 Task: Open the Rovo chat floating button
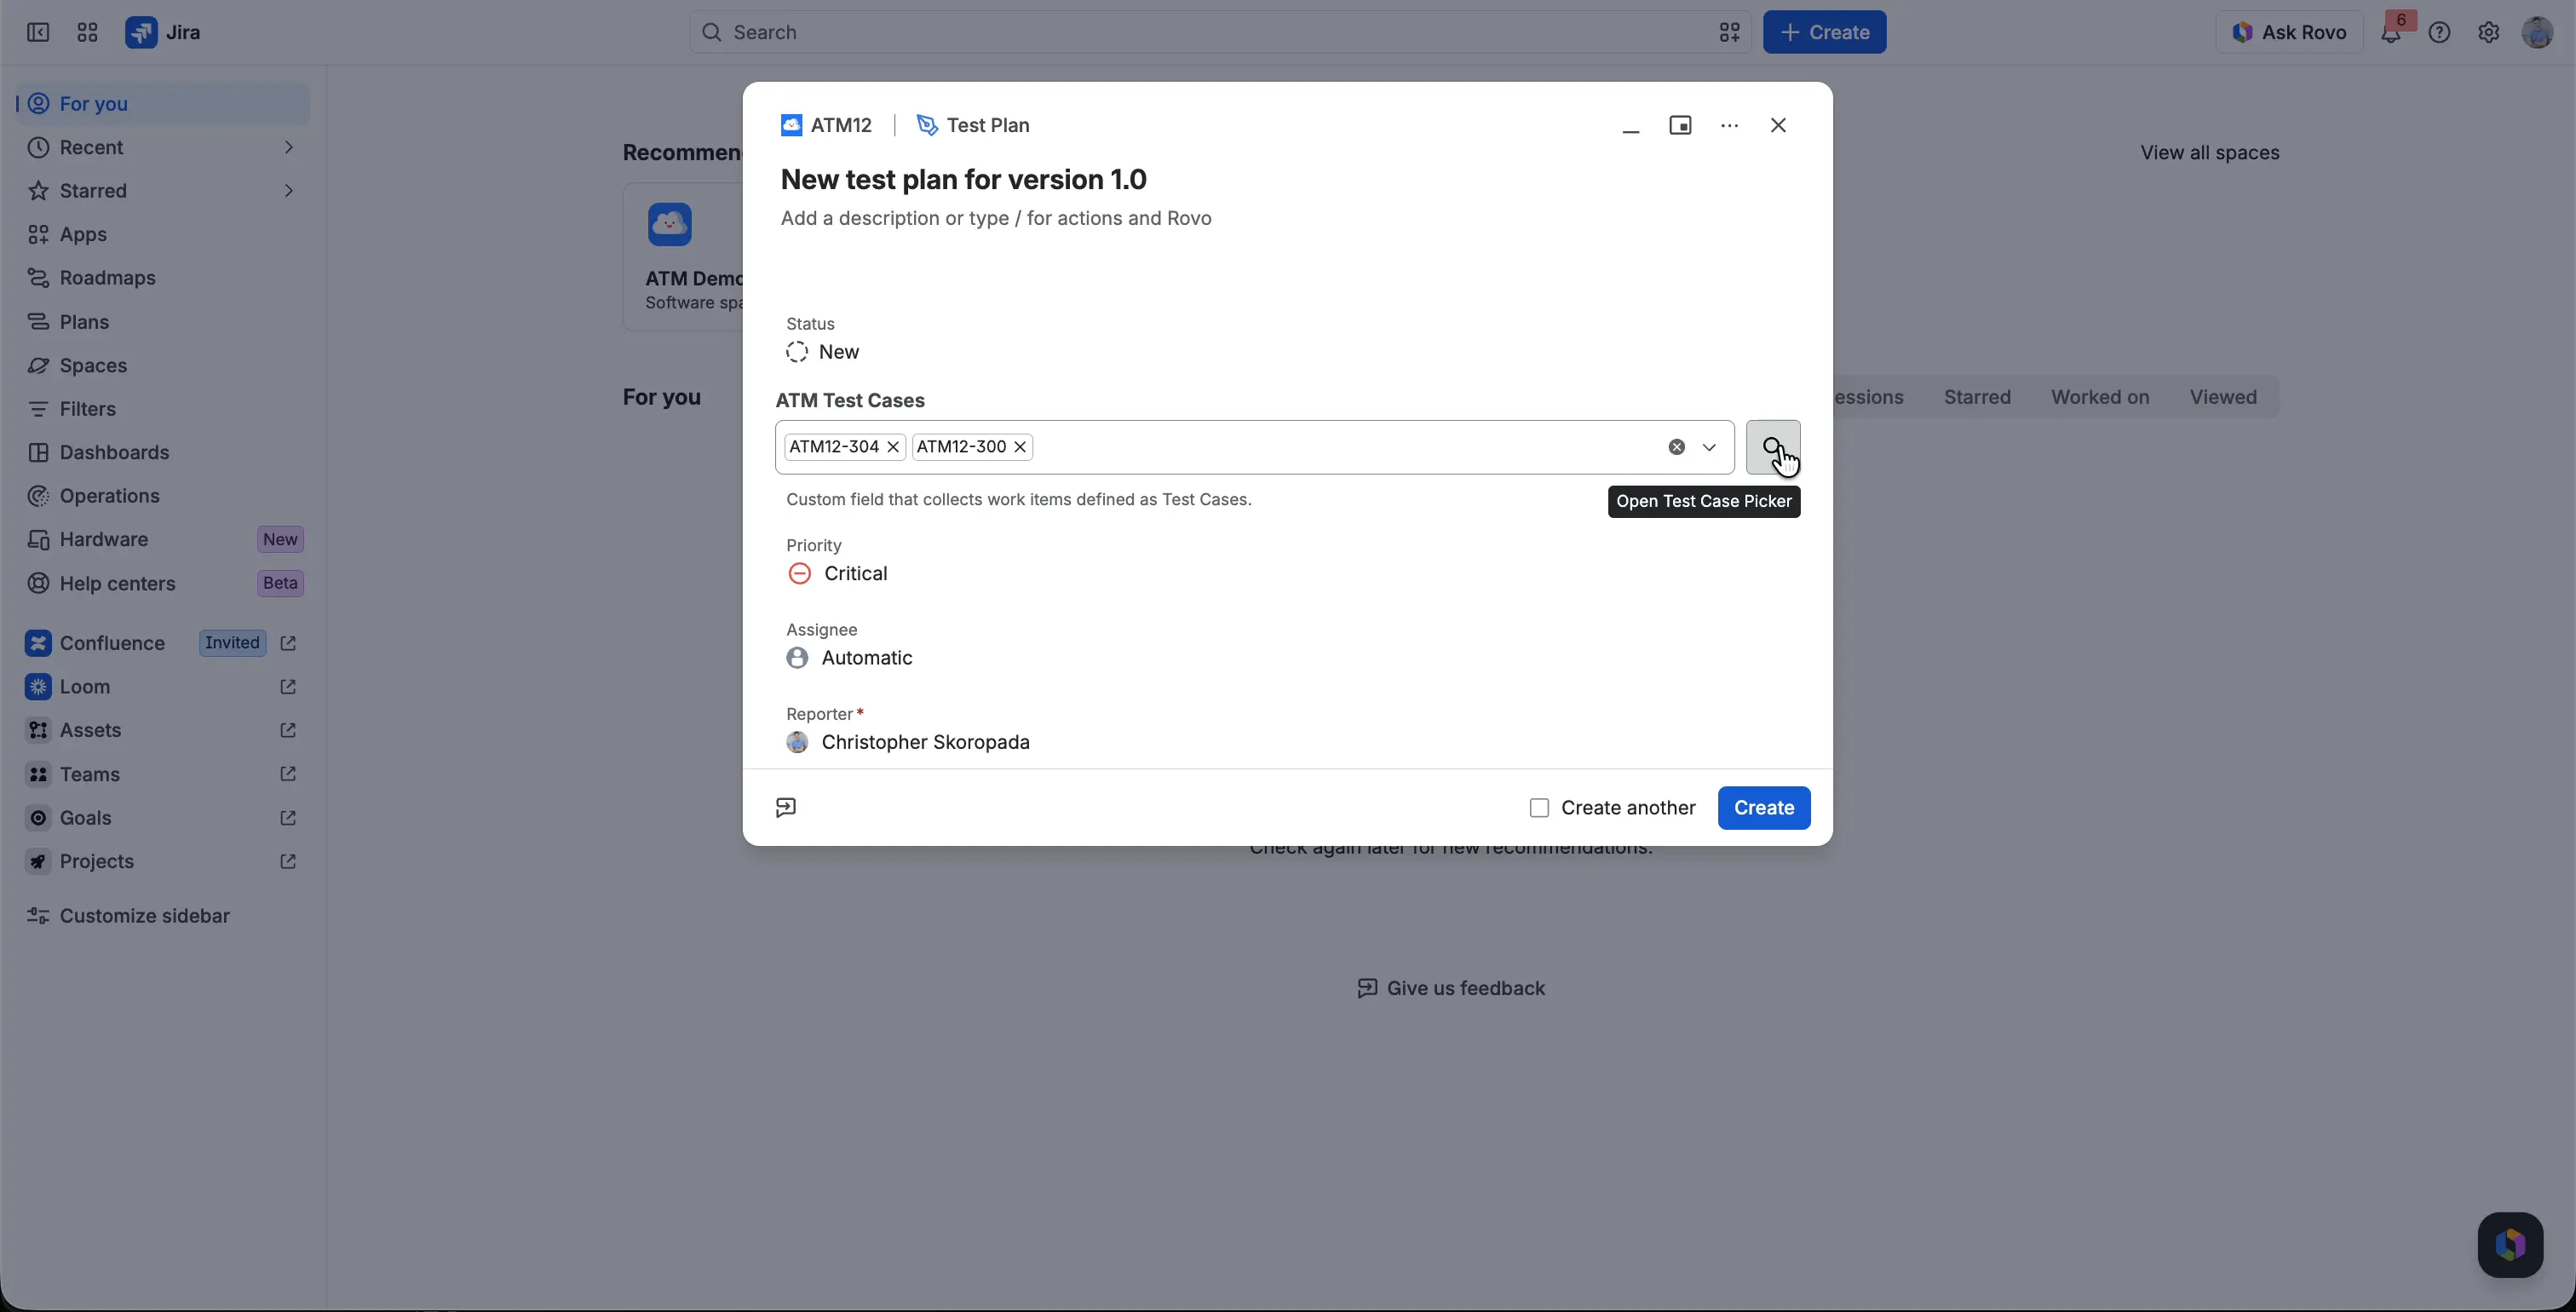2510,1245
